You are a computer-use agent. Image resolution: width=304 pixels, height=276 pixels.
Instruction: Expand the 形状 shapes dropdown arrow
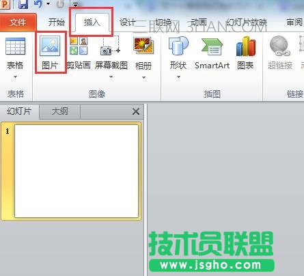pyautogui.click(x=178, y=77)
